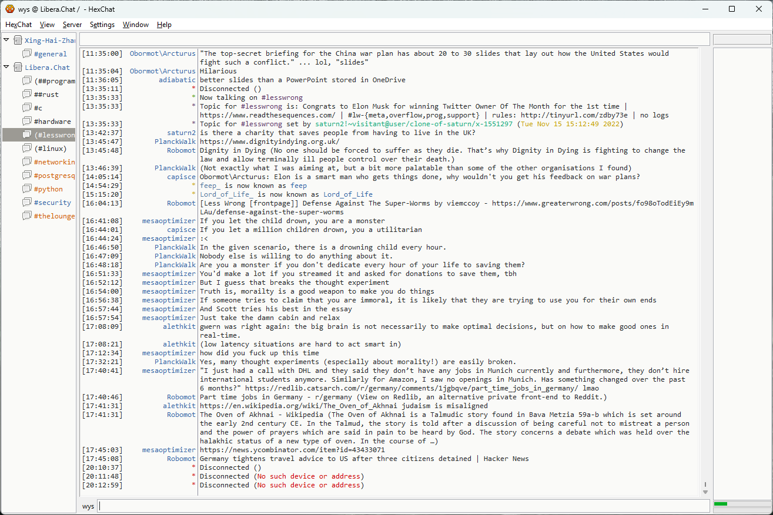773x515 pixels.
Task: Open the Settings menu
Action: (x=102, y=25)
